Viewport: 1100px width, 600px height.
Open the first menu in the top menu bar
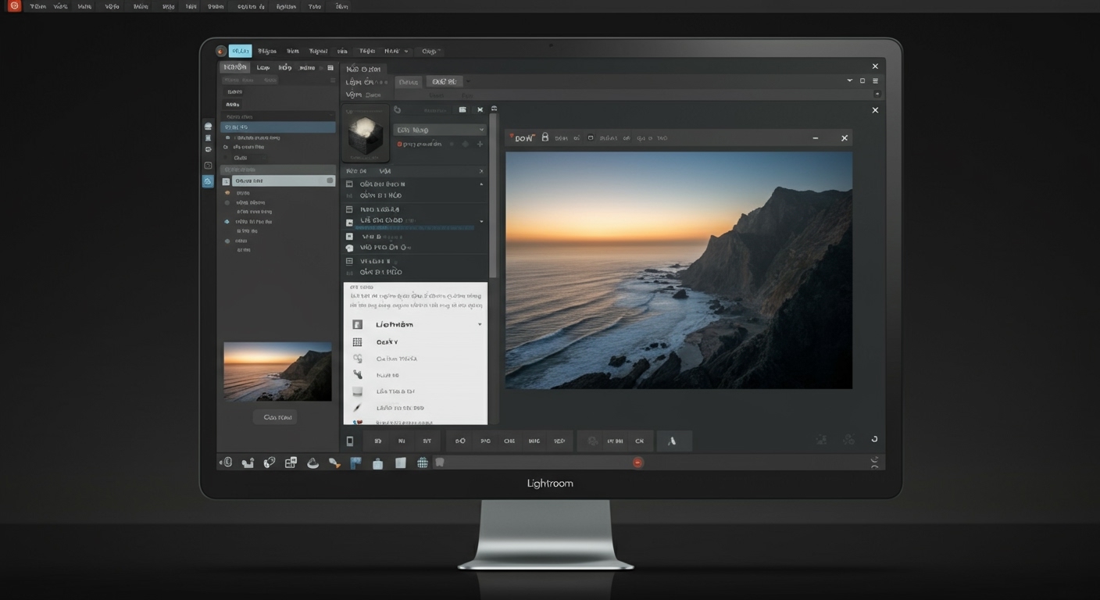point(37,6)
